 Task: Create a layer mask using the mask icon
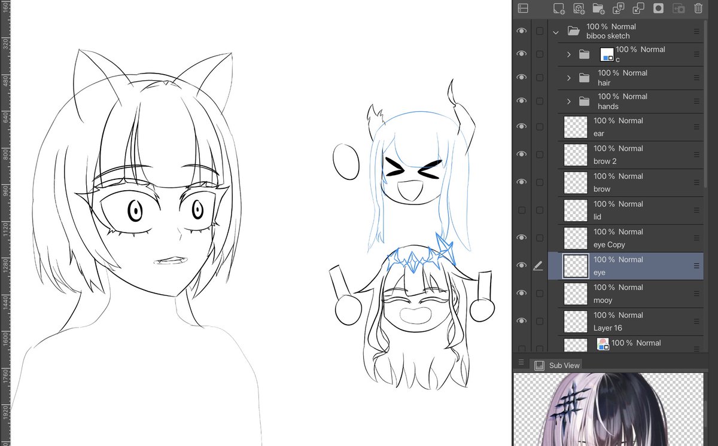click(x=657, y=8)
